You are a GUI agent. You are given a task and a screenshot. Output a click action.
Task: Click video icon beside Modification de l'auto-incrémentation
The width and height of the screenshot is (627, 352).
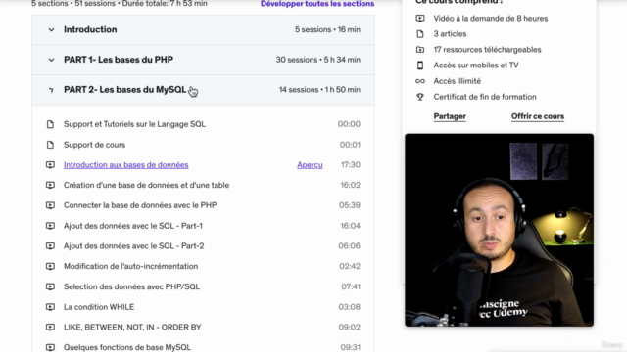click(x=50, y=266)
